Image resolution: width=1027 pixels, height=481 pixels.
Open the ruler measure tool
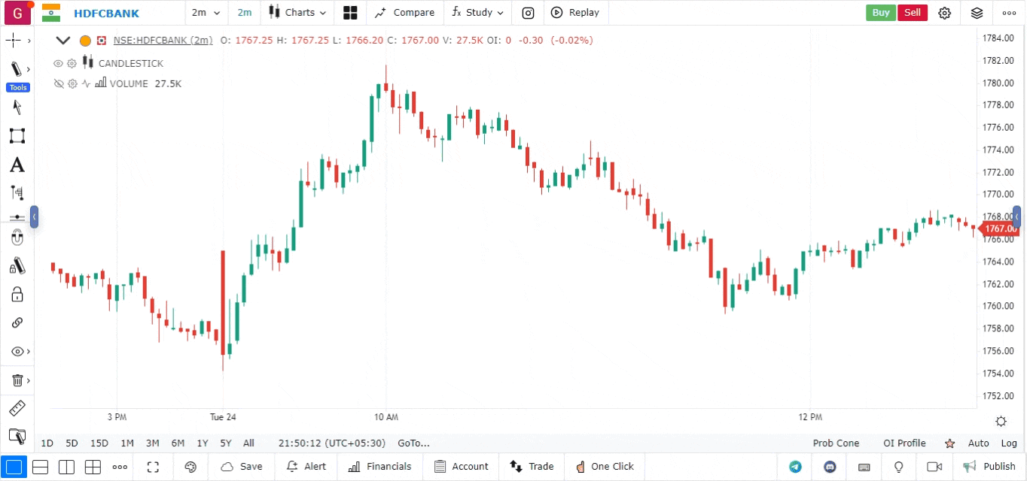17,409
